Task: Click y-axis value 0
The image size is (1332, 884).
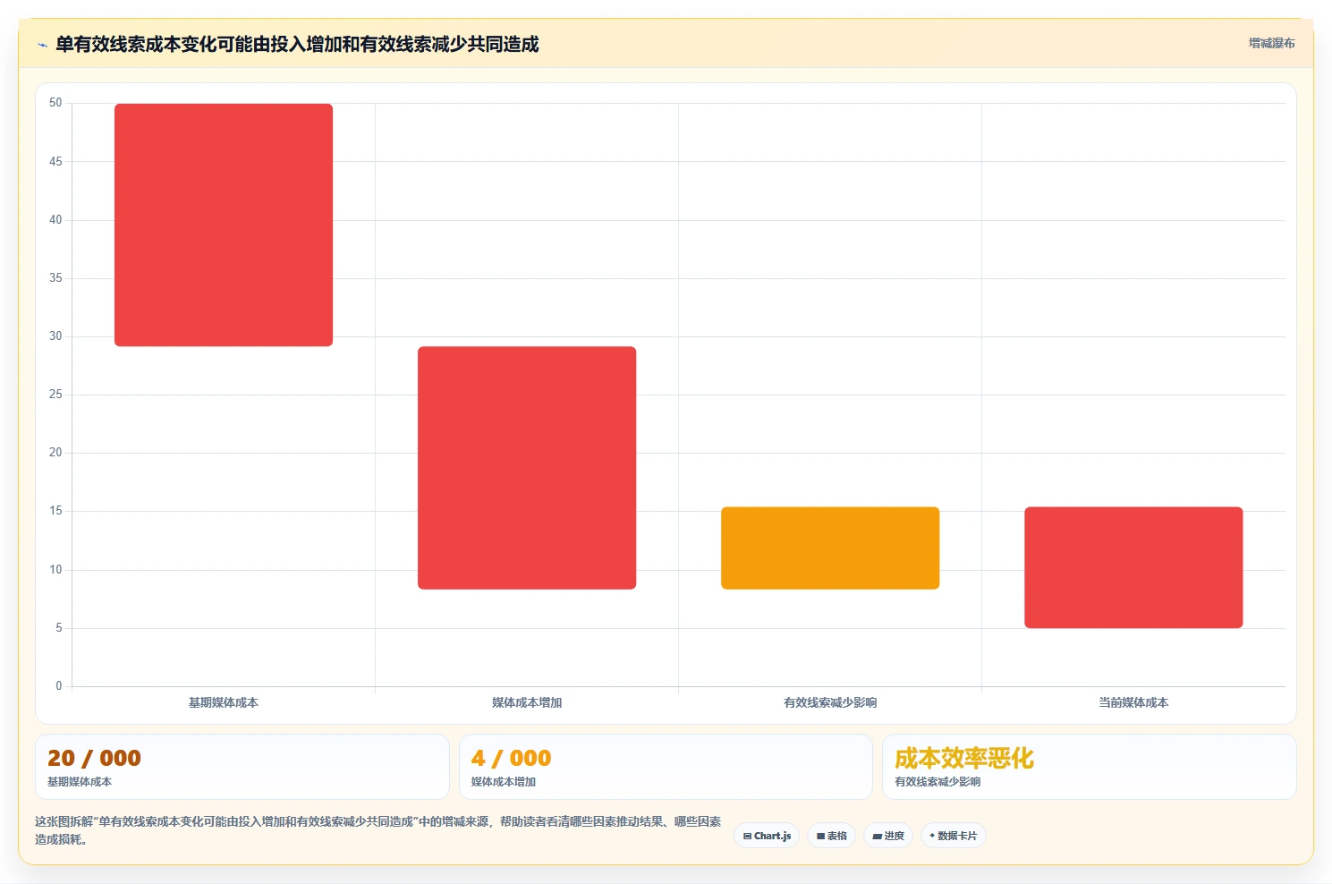Action: (x=59, y=686)
